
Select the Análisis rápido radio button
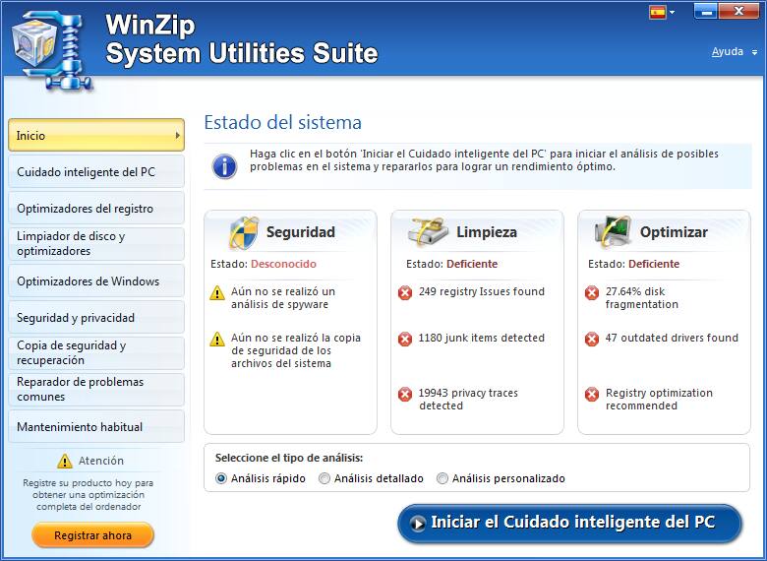(221, 478)
